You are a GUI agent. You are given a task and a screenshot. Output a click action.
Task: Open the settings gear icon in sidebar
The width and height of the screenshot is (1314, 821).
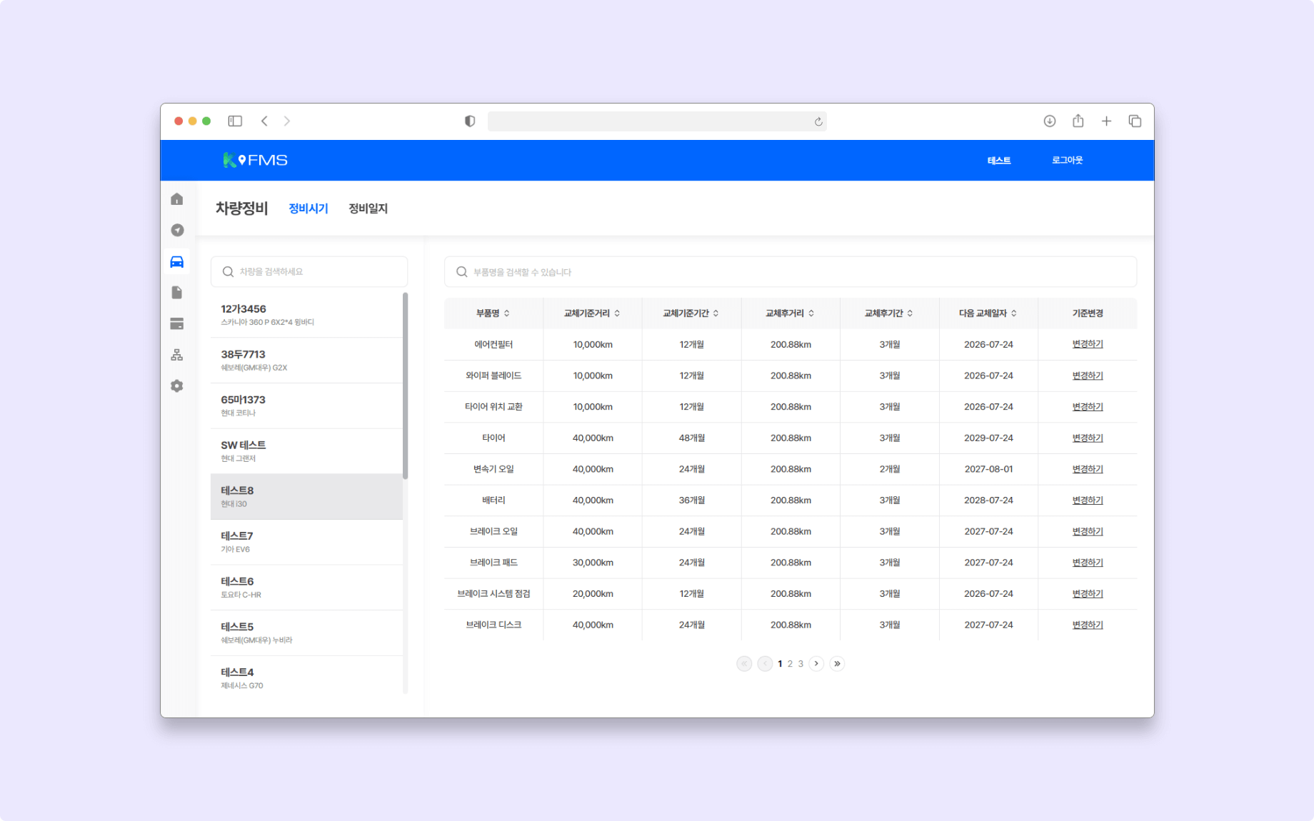tap(176, 386)
